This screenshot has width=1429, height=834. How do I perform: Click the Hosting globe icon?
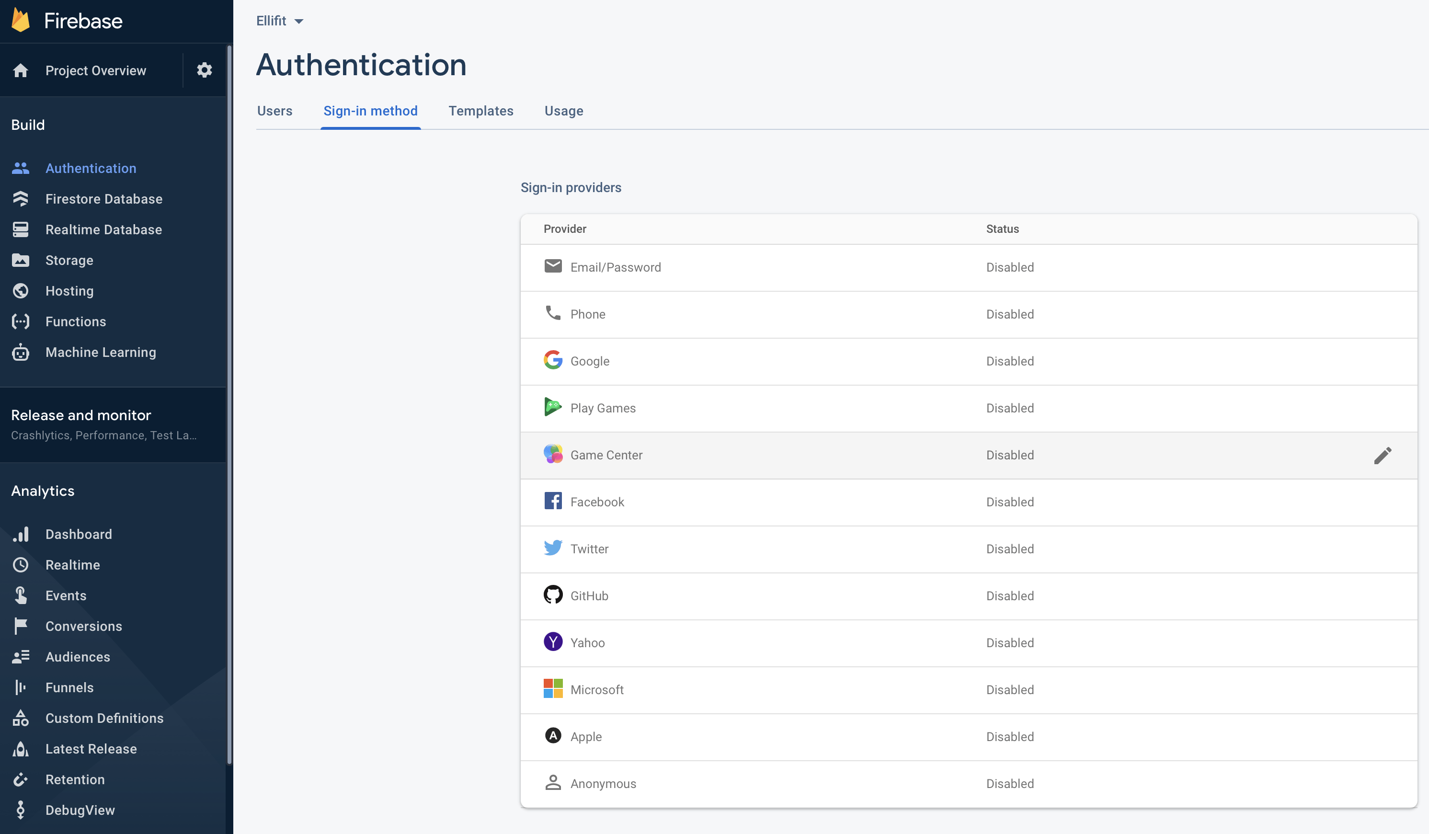click(21, 291)
